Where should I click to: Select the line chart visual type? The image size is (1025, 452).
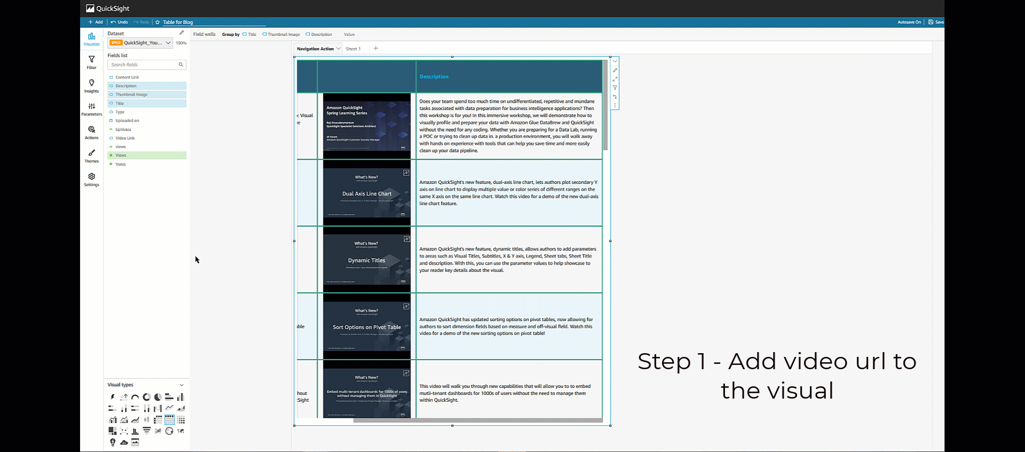coord(169,408)
